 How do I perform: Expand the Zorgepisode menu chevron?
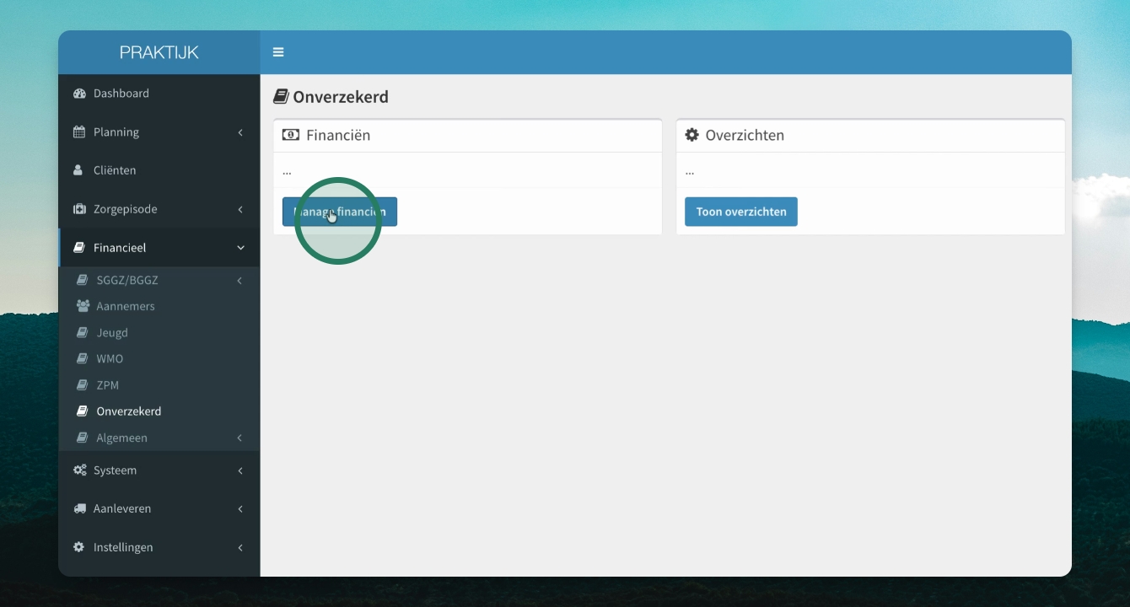[240, 209]
